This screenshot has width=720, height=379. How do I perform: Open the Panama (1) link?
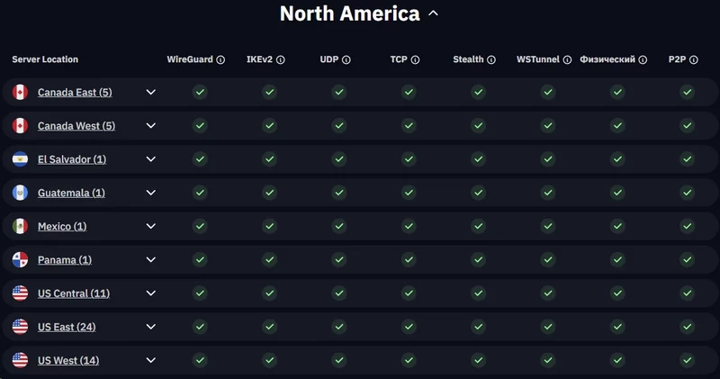coord(65,260)
